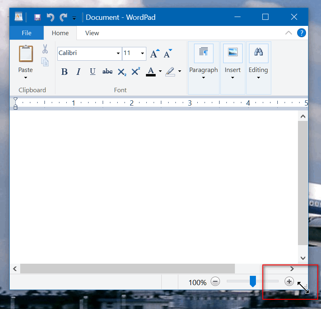Click into the Calibri font name field
Image resolution: width=321 pixels, height=309 pixels.
[x=87, y=53]
